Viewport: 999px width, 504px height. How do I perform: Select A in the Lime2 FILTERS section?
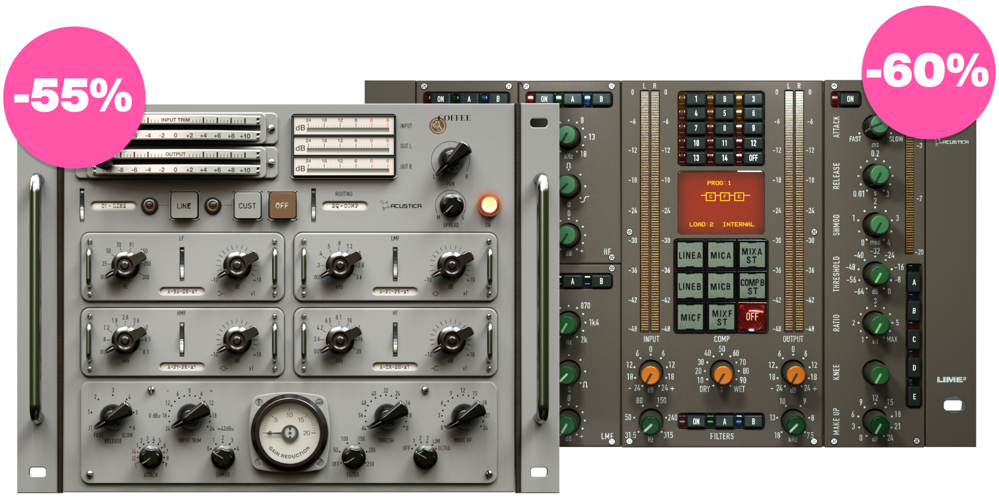click(x=724, y=421)
